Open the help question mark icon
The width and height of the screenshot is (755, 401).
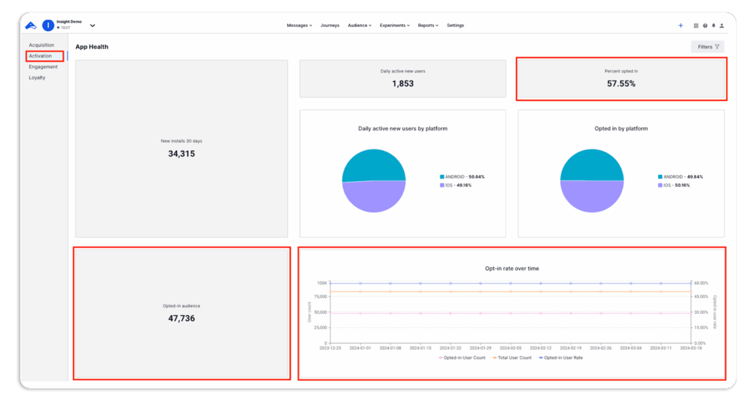[x=705, y=26]
